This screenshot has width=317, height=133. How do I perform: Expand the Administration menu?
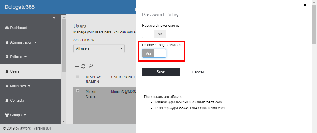tap(21, 42)
